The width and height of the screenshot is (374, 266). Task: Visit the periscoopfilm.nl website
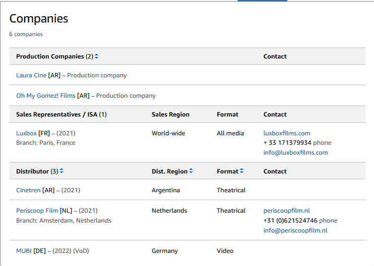tap(286, 211)
